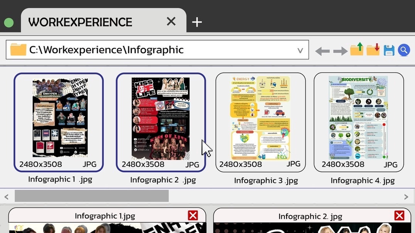
Task: Click the file name Infographic 4. jpg
Action: point(363,181)
